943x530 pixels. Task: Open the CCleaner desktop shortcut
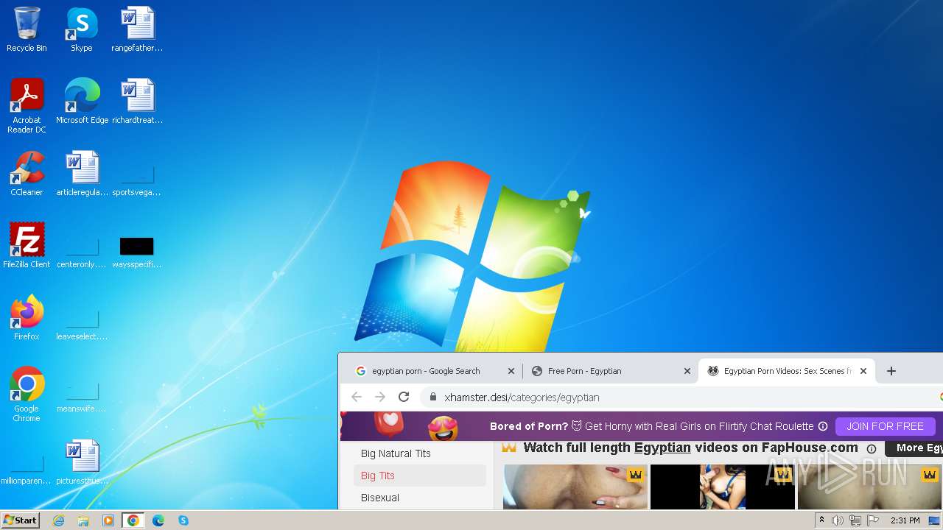27,174
